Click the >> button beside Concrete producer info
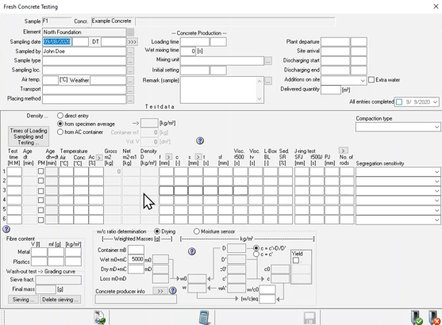Image resolution: width=442 pixels, height=325 pixels. click(160, 291)
